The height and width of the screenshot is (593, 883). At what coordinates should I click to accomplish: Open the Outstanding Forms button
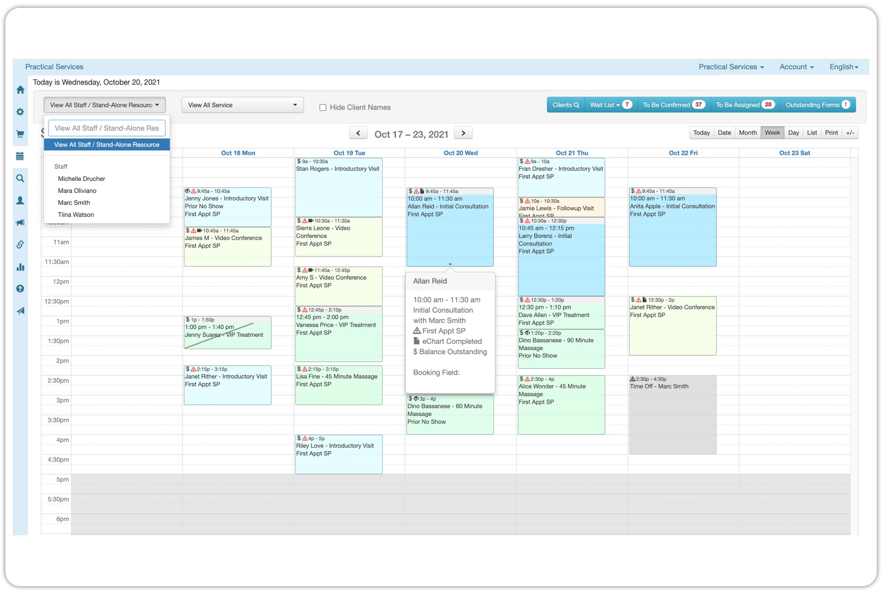click(x=817, y=105)
